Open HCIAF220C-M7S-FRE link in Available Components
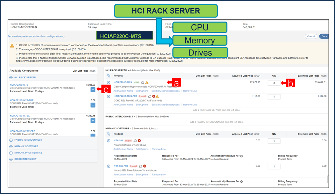335x194 pixels. point(22,100)
